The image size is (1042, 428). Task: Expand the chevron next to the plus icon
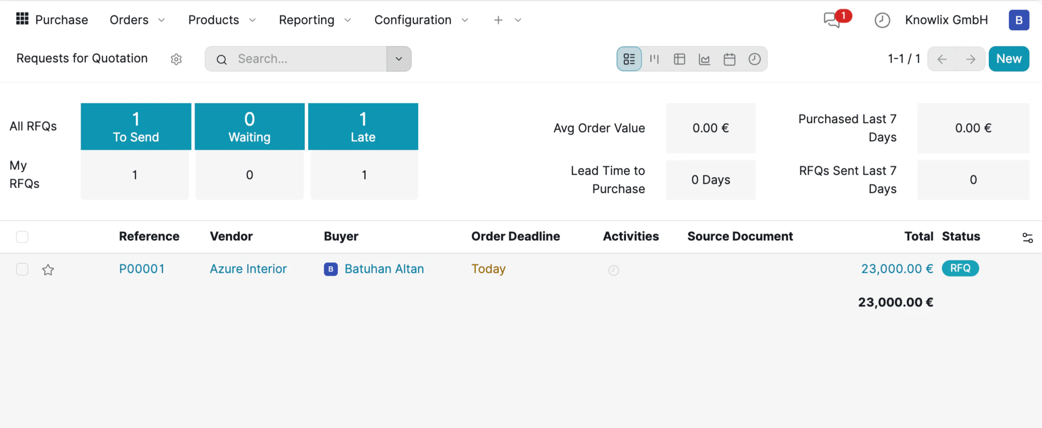pyautogui.click(x=518, y=20)
